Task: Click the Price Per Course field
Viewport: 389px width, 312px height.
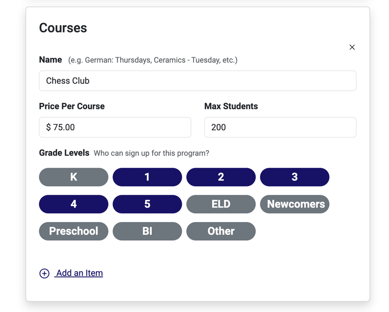Action: pos(115,127)
